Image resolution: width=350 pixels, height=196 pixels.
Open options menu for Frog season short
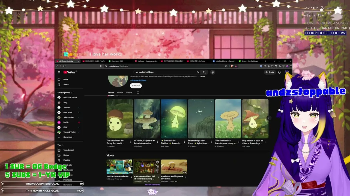(x=266, y=142)
